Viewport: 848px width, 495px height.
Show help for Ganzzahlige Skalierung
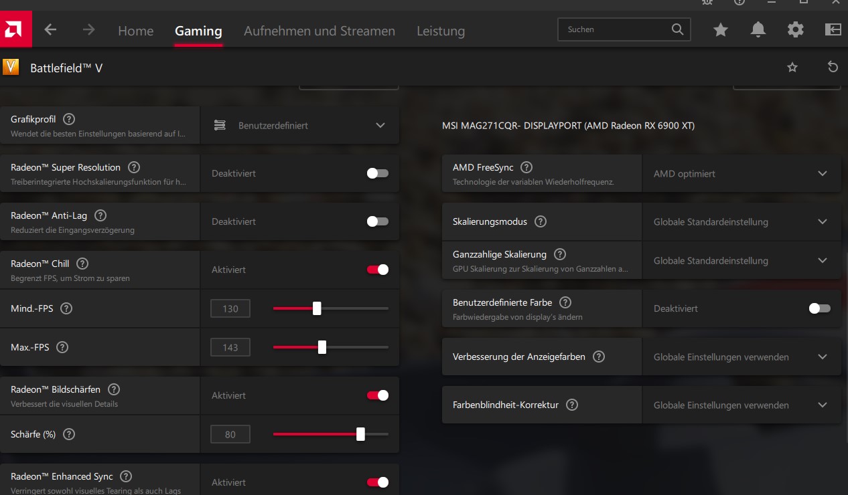coord(560,254)
